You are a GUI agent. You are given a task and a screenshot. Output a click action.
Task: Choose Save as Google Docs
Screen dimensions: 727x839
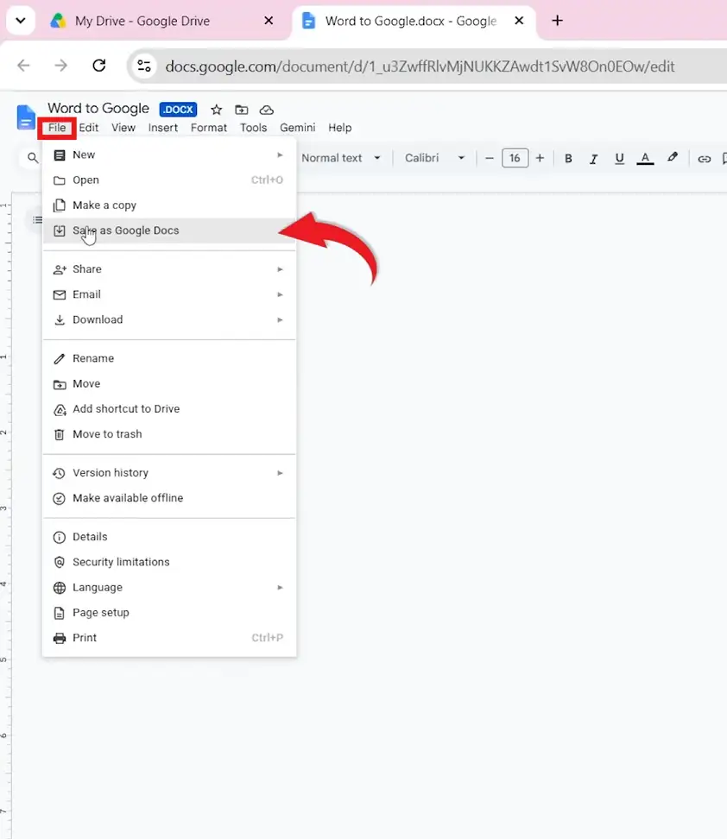pos(169,230)
